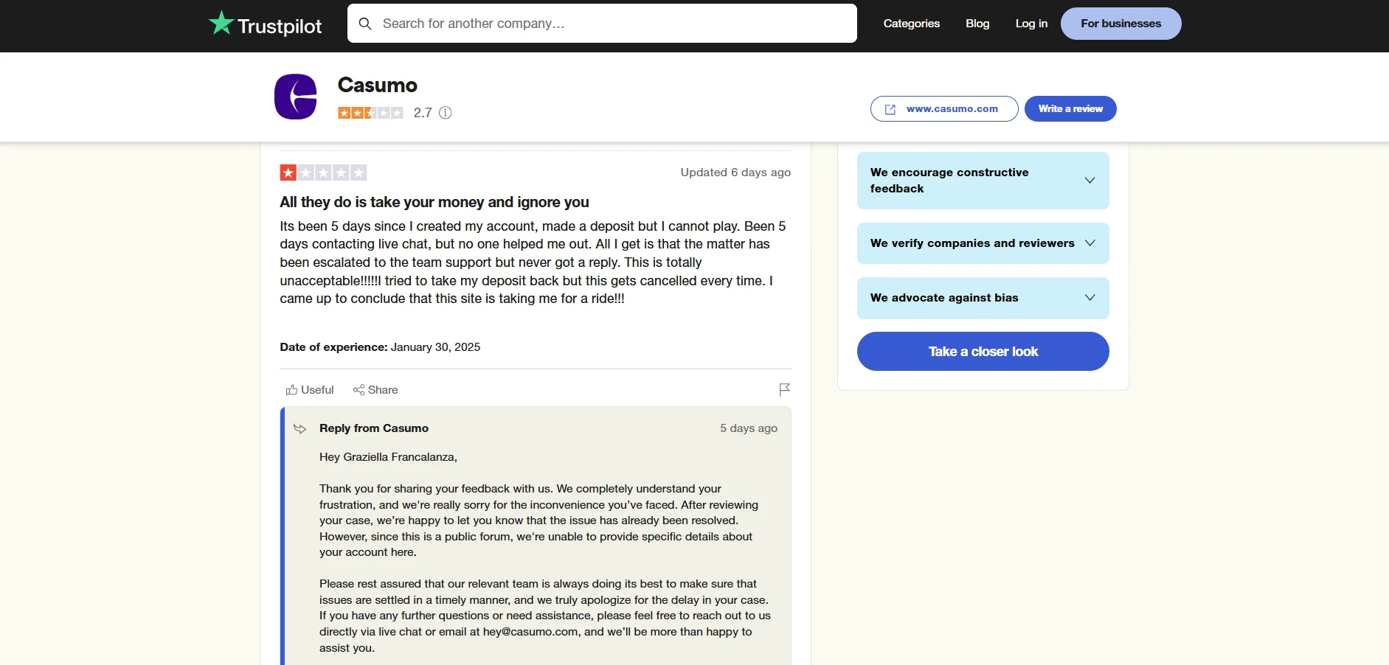
Task: Click Log in link
Action: tap(1031, 24)
